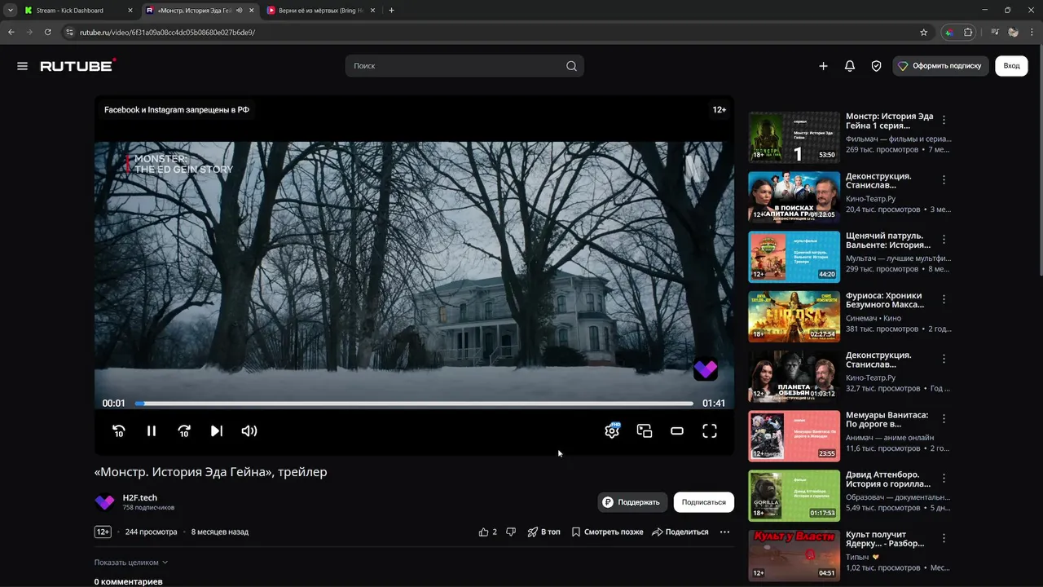
Task: Click 'Подписаться' subscribe button
Action: point(703,502)
